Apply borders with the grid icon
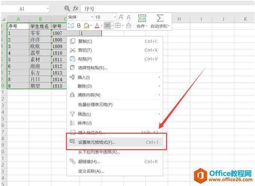The height and width of the screenshot is (186, 255). 118,25
